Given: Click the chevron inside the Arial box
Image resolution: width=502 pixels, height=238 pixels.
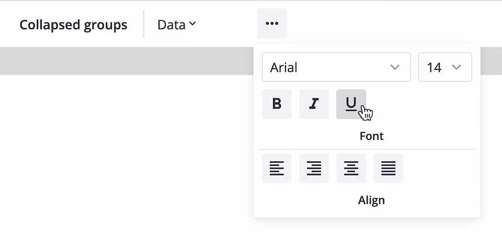Looking at the screenshot, I should (x=395, y=67).
